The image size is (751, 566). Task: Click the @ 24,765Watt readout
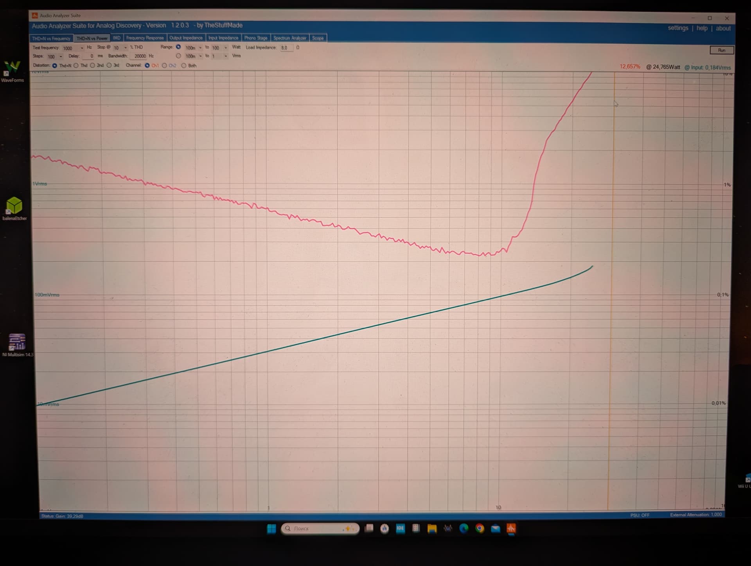click(x=663, y=67)
